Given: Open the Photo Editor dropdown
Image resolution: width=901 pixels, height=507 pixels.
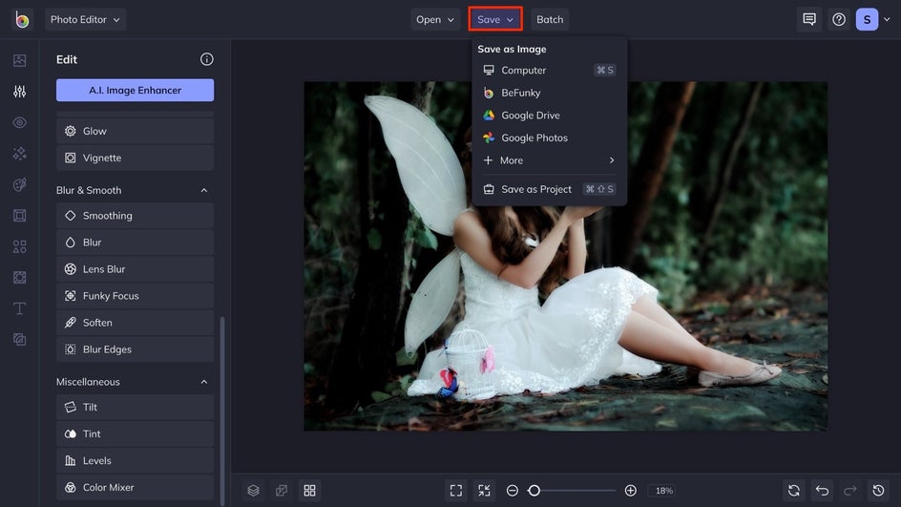Looking at the screenshot, I should tap(85, 19).
